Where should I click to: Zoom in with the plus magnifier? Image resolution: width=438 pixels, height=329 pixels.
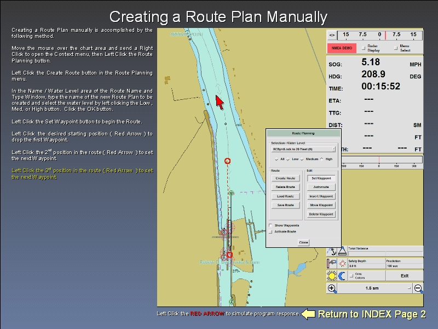pos(332,288)
